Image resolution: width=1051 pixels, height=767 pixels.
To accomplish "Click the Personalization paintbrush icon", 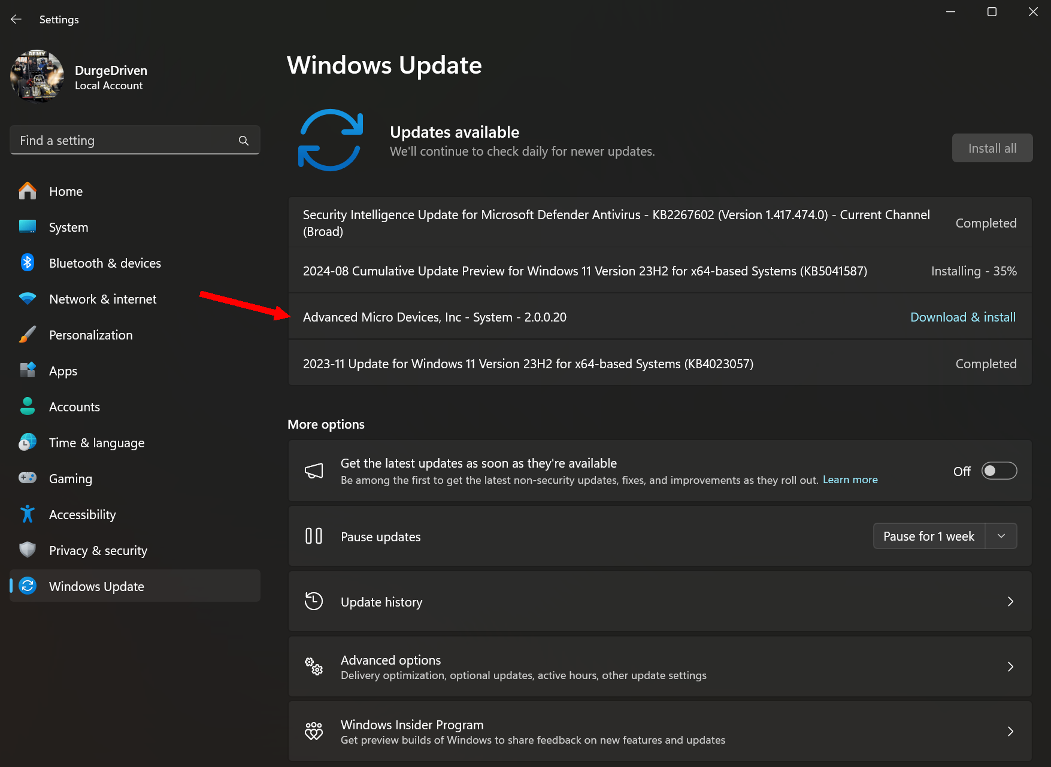I will pos(28,335).
